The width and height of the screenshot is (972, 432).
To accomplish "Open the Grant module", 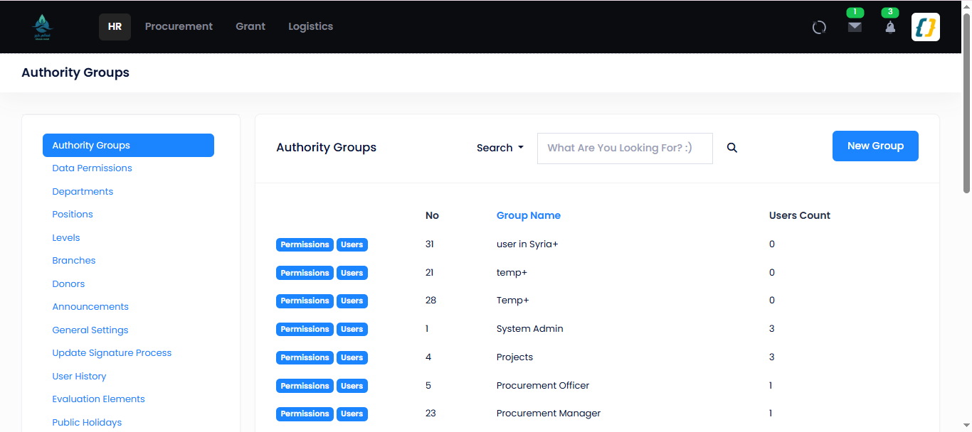I will pyautogui.click(x=250, y=27).
